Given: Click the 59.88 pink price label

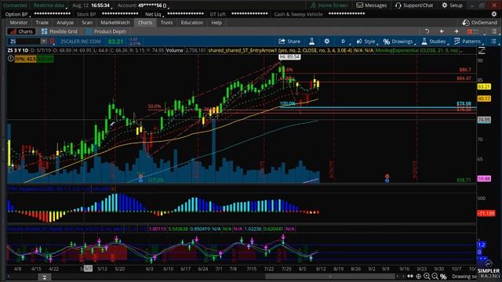Looking at the screenshot, I should [x=484, y=179].
